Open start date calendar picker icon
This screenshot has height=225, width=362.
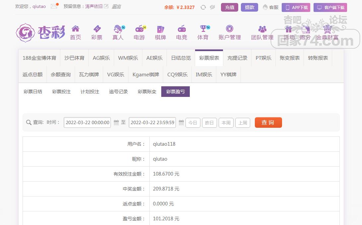click(x=116, y=122)
